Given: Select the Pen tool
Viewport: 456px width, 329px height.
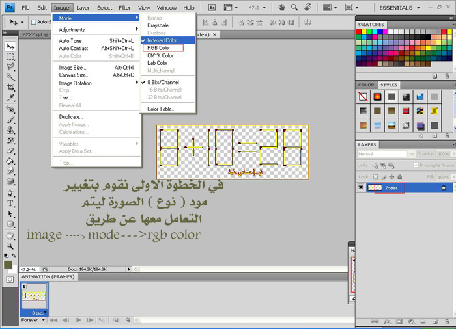Looking at the screenshot, I should click(x=10, y=193).
